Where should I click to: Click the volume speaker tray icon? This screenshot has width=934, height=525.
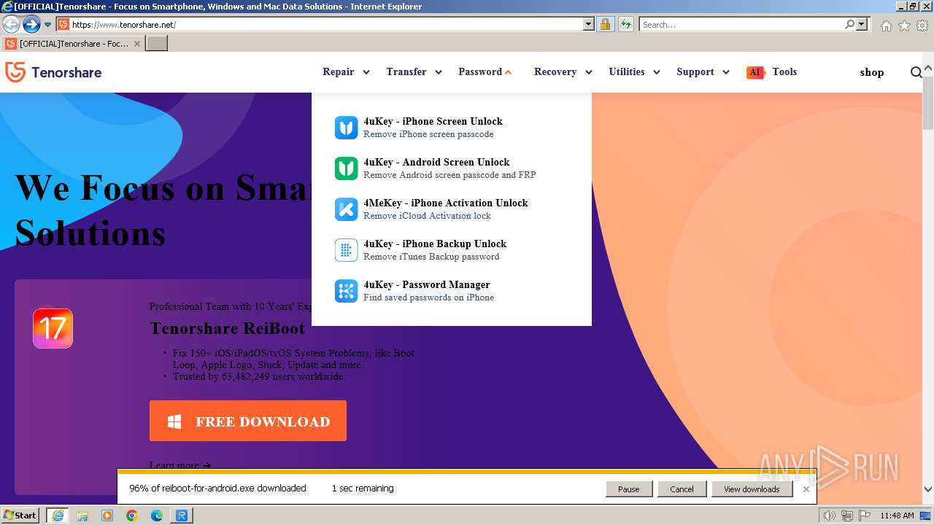(x=830, y=516)
